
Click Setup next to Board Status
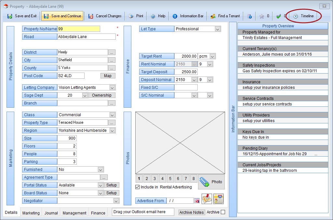(x=112, y=193)
